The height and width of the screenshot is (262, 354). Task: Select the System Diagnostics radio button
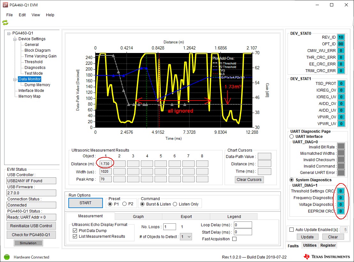[292, 180]
